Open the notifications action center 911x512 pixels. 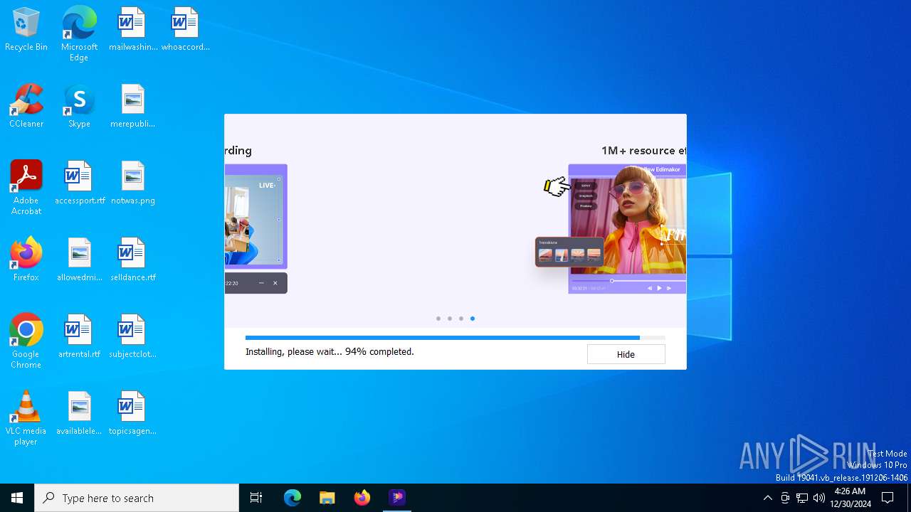888,498
